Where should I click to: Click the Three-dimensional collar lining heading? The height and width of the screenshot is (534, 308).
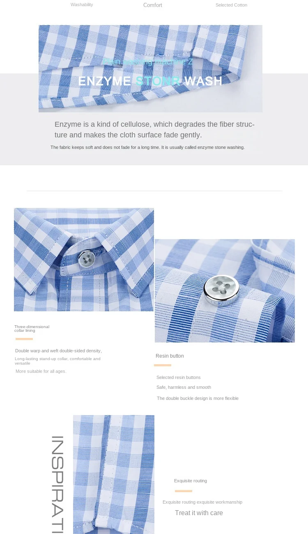coord(32,329)
